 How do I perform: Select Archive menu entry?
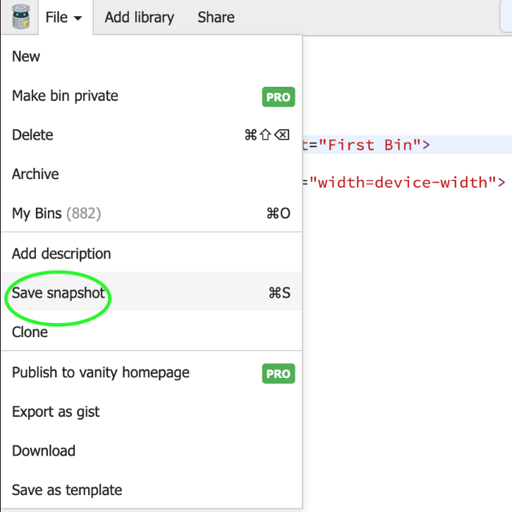[152, 174]
